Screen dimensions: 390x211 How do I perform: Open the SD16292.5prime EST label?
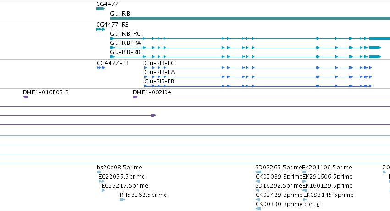pyautogui.click(x=279, y=186)
